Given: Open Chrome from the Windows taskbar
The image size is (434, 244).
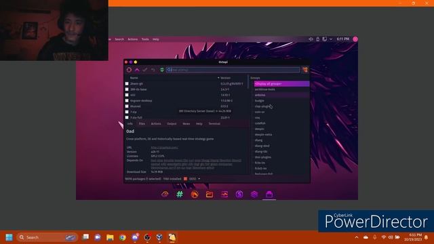Looking at the screenshot, I should point(122,237).
